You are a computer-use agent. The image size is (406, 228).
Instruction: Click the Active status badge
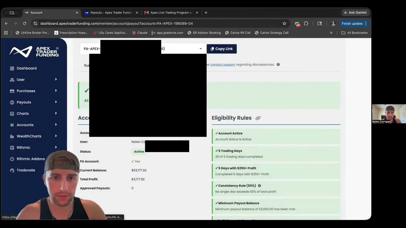point(139,152)
